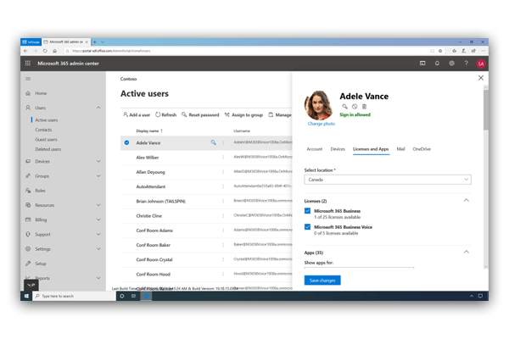
Task: Open Guest users page
Action: point(46,140)
